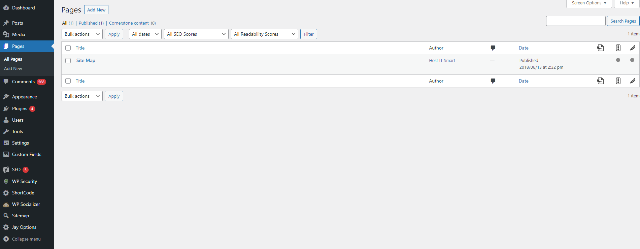Screen dimensions: 640x249
Task: Click the Posts pushpin icon
Action: click(6, 23)
